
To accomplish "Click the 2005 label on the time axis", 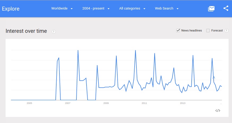I will click(29, 103).
